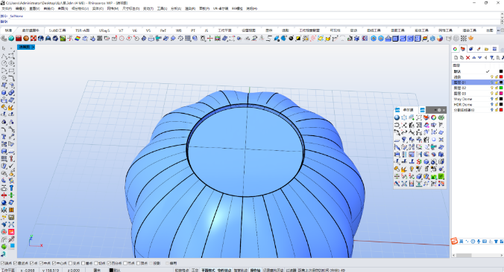Select the pointer tool in left toolbar
Viewport: 504px width, 272px height.
tap(4, 48)
